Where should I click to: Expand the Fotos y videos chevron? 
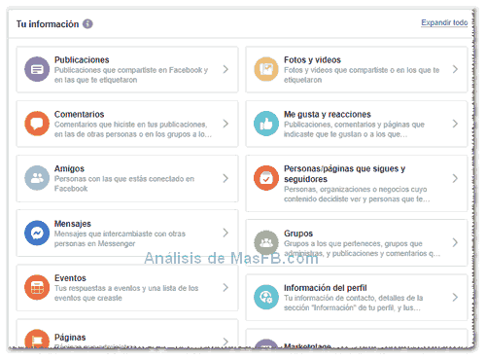[x=455, y=69]
